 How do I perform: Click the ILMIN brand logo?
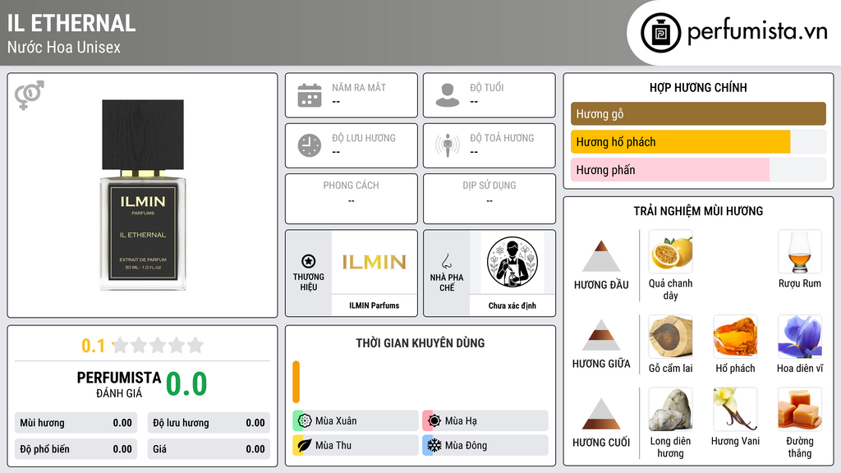tap(375, 262)
